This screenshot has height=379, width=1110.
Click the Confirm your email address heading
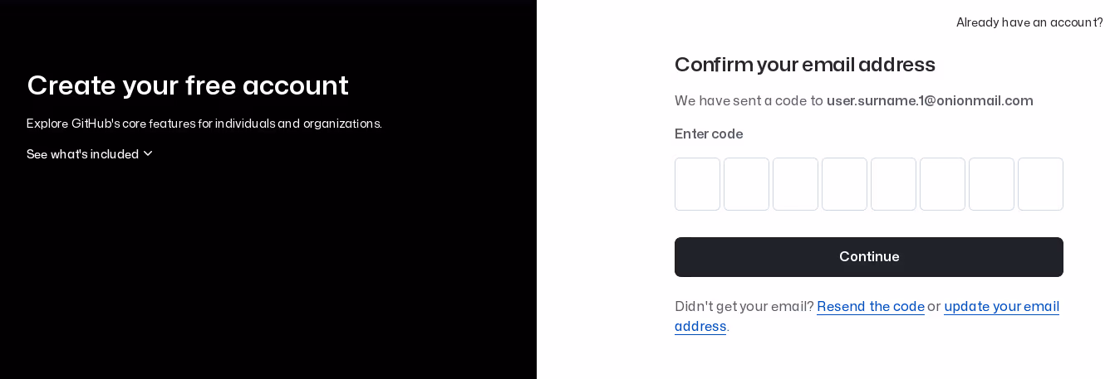click(x=804, y=64)
